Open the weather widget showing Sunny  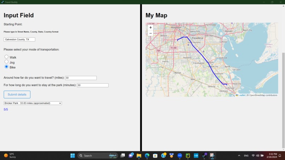coord(10,155)
